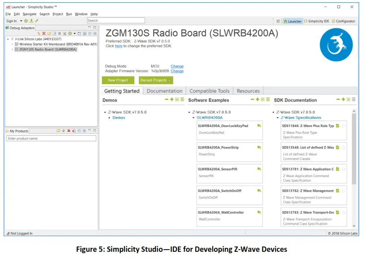Toggle the checkbox filter in Software Examples header
Viewport: 365px width, 259px height.
[264, 100]
